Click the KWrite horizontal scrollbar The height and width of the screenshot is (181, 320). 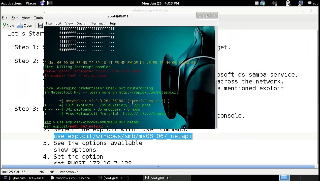(158, 167)
